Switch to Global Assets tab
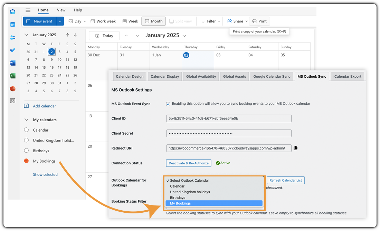The height and width of the screenshot is (231, 380). tap(235, 77)
